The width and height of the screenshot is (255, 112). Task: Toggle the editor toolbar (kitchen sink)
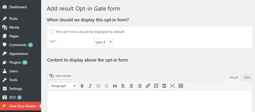pos(181,86)
